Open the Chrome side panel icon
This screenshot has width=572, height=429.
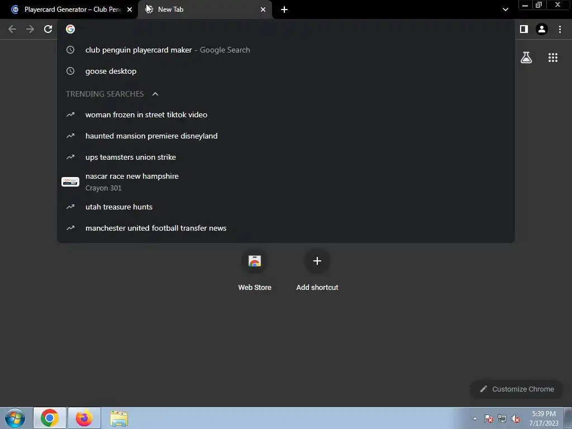(524, 29)
